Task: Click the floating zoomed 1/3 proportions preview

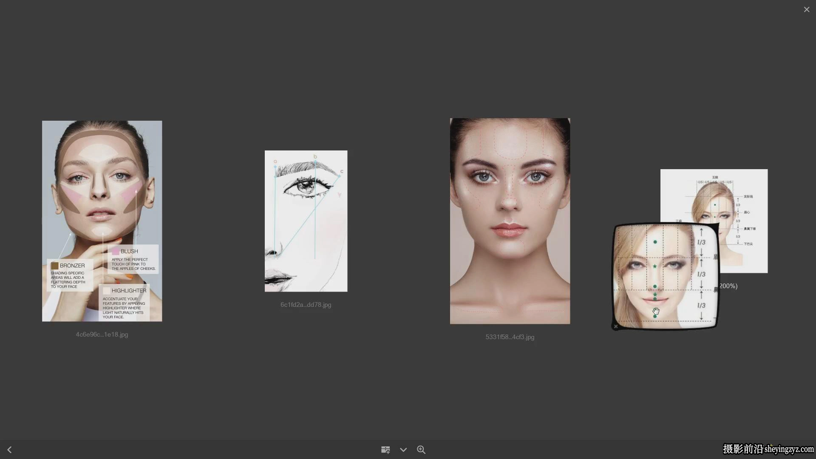Action: 666,276
